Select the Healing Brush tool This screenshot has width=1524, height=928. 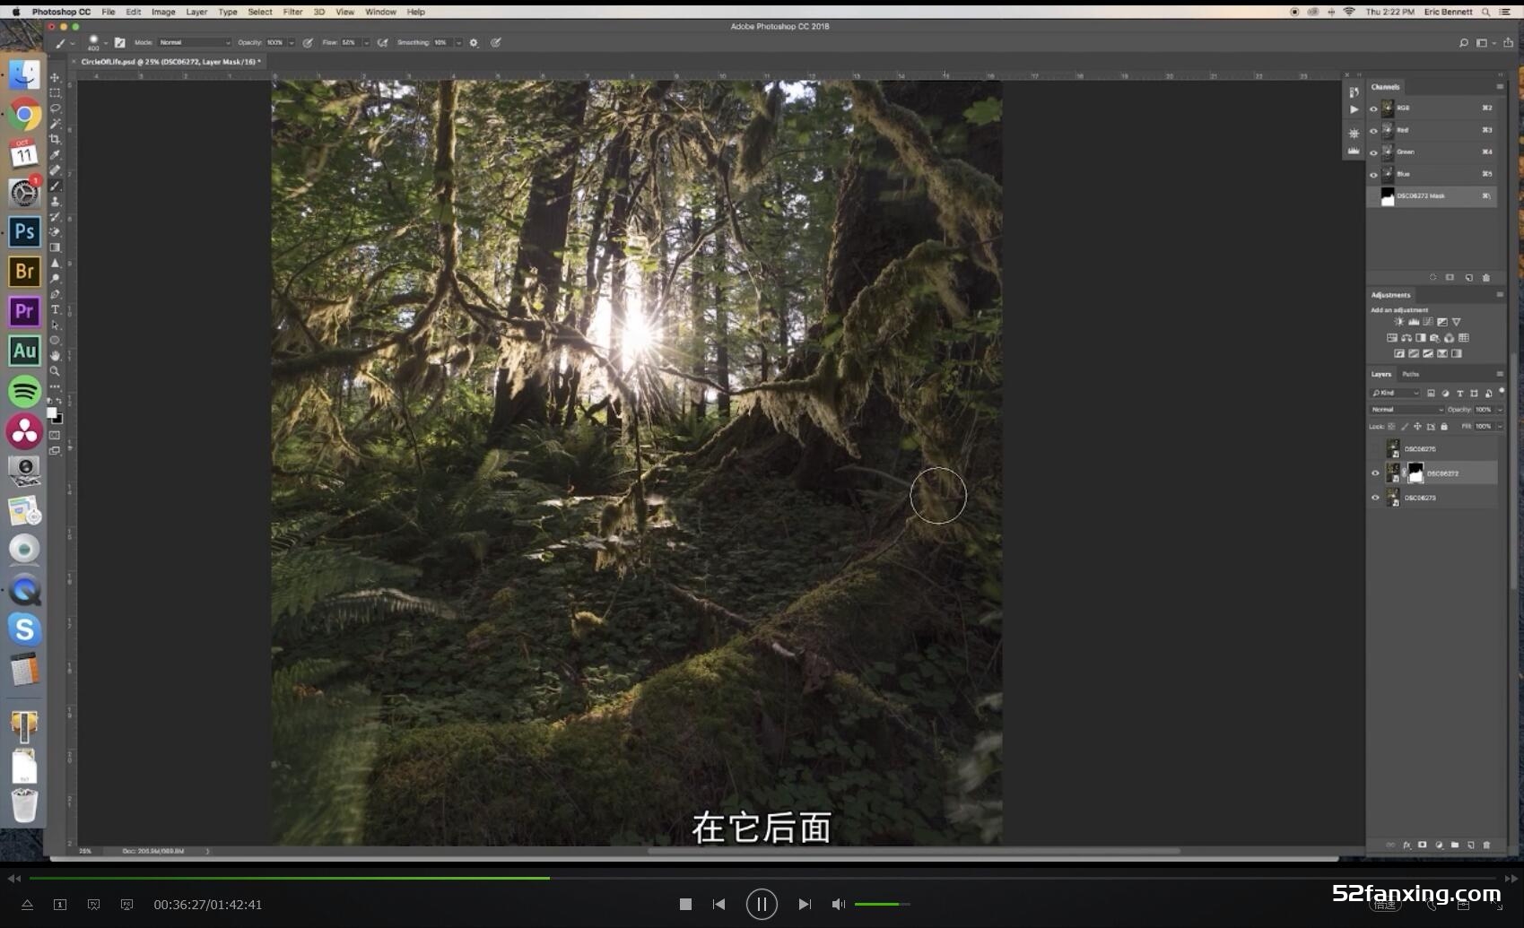click(x=55, y=169)
